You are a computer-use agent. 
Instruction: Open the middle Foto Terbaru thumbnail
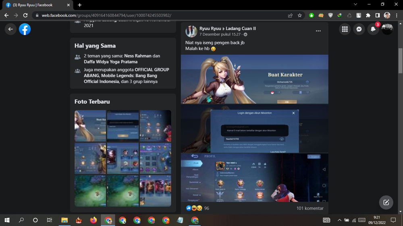pos(123,158)
